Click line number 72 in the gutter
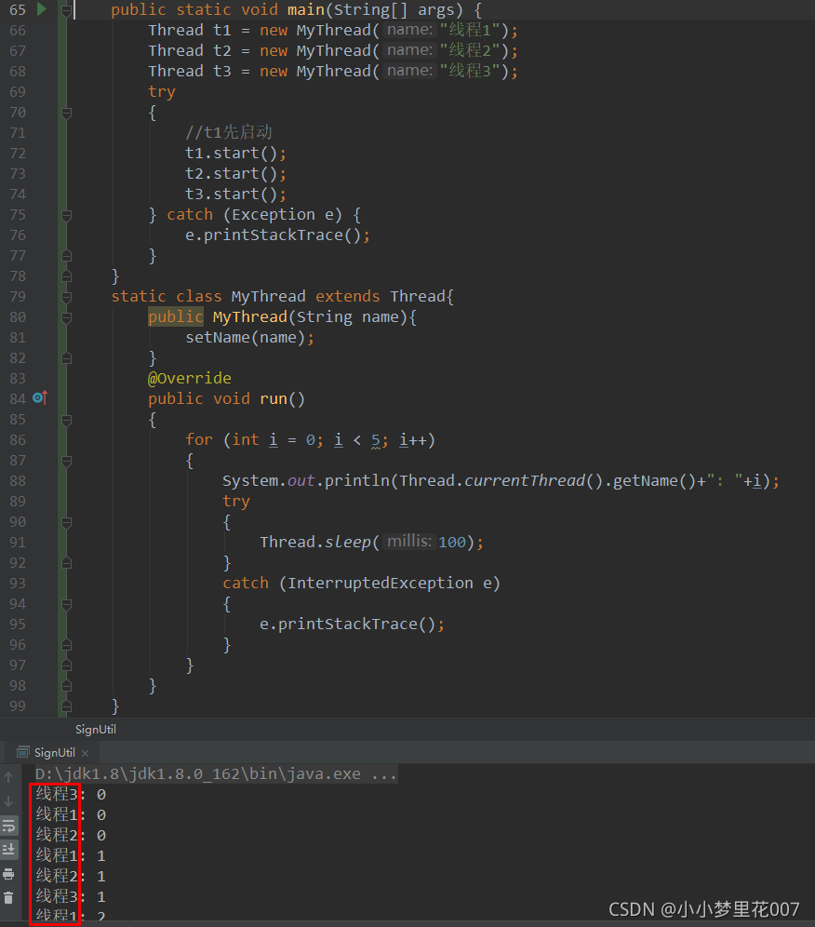This screenshot has width=815, height=927. 18,154
